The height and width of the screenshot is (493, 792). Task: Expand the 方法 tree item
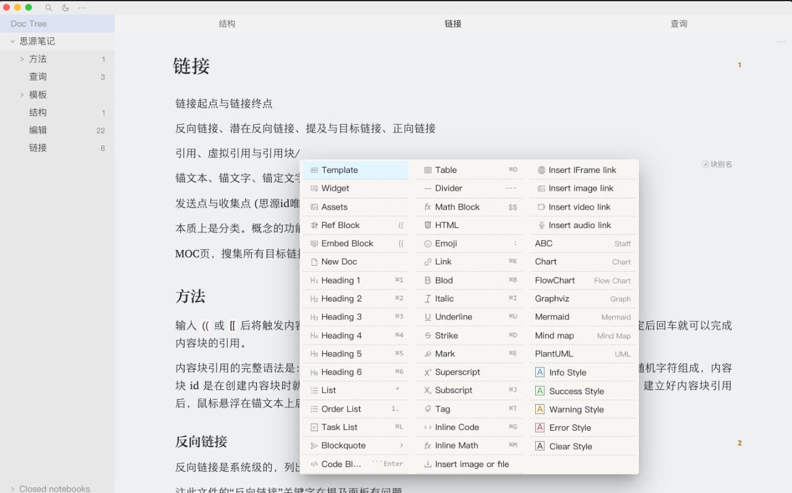point(22,59)
